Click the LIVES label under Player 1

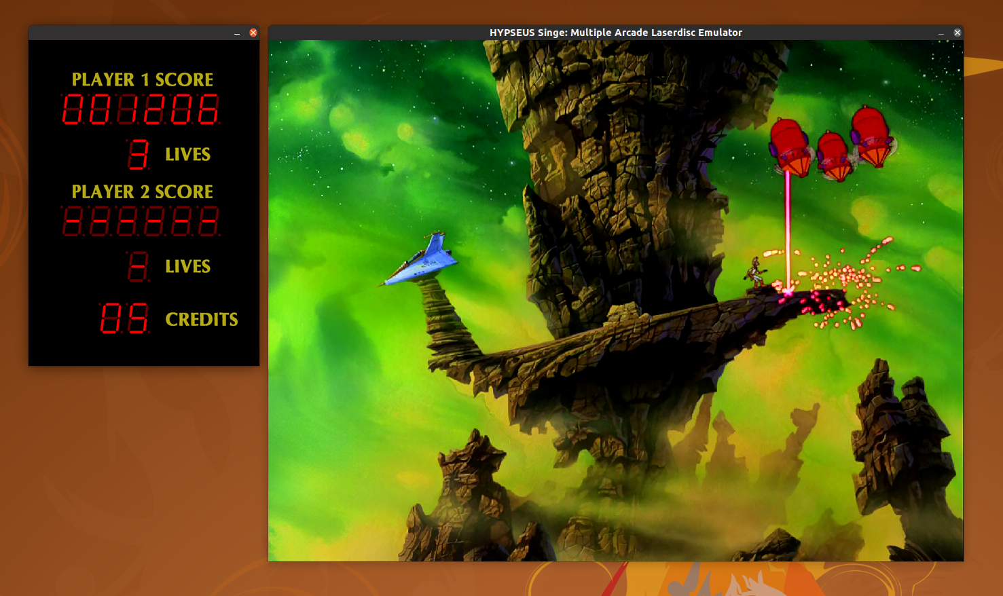[188, 154]
